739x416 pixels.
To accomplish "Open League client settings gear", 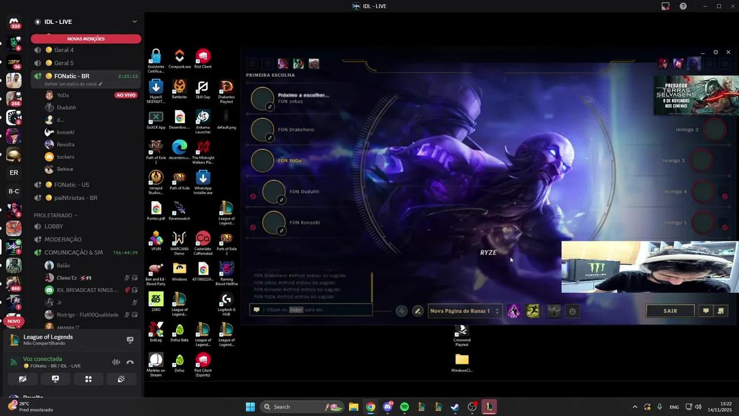I will (x=715, y=52).
